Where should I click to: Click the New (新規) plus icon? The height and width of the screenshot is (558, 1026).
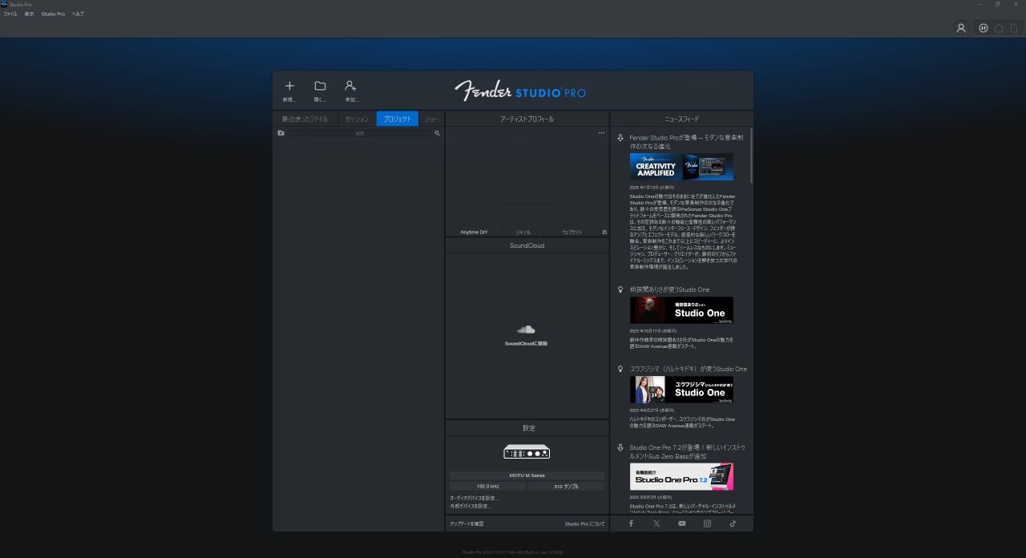[289, 87]
